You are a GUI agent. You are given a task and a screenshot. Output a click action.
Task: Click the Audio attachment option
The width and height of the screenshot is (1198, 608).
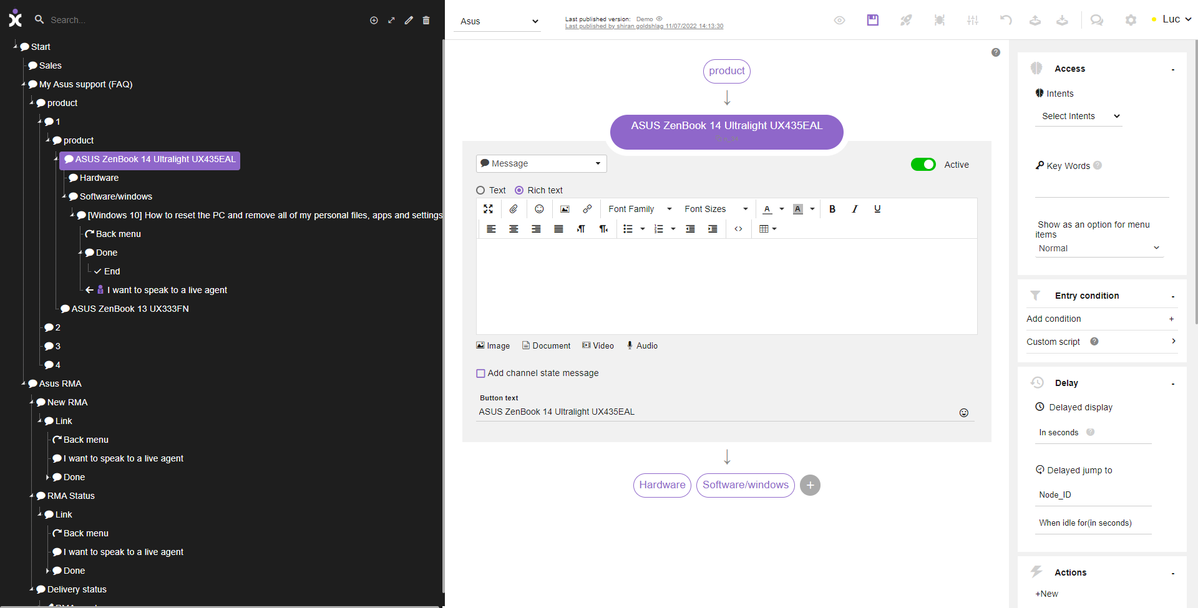click(642, 345)
